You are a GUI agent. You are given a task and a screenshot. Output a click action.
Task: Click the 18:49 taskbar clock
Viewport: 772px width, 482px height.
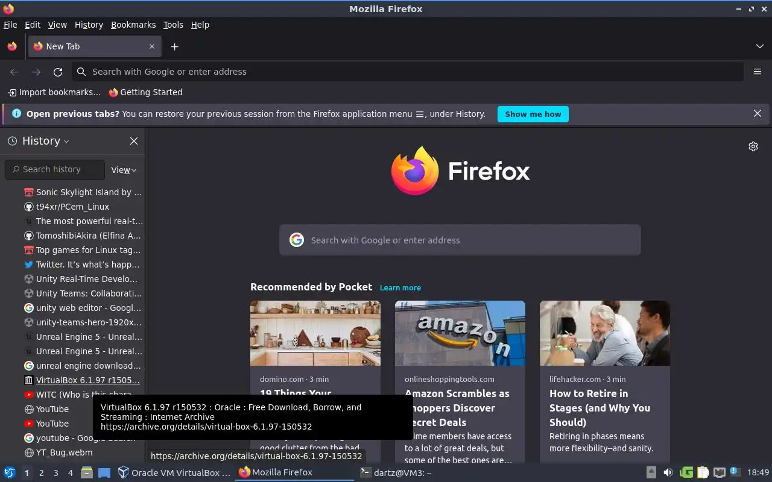pos(758,472)
